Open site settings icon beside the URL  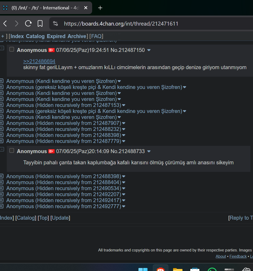coord(55,23)
